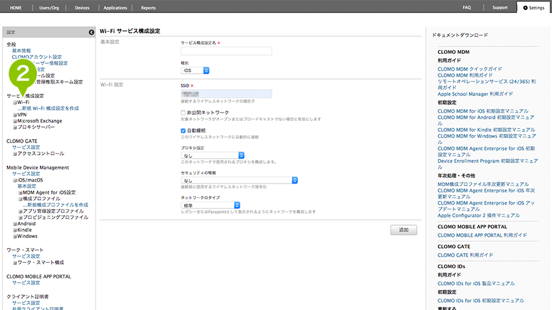Open CLOMOアカウント設定 link
Image resolution: width=552 pixels, height=310 pixels.
pyautogui.click(x=37, y=57)
